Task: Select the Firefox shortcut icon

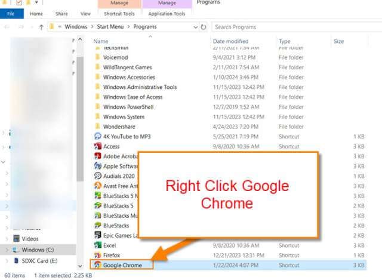Action: [x=98, y=255]
